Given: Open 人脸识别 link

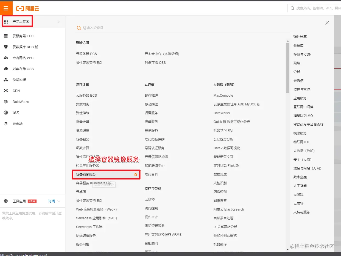Looking at the screenshot, I should [x=220, y=183].
